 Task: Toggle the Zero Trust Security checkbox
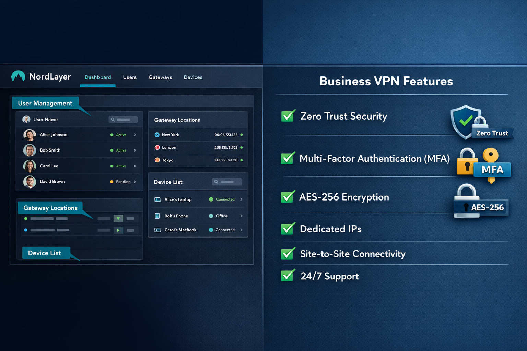288,116
